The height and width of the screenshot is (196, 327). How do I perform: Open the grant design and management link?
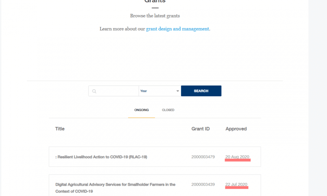click(178, 29)
